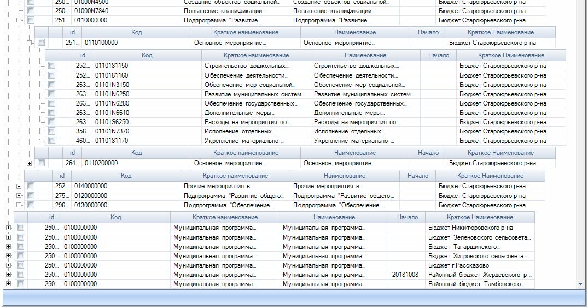Select the 20181008 start date cell
The width and height of the screenshot is (588, 308).
tap(405, 275)
